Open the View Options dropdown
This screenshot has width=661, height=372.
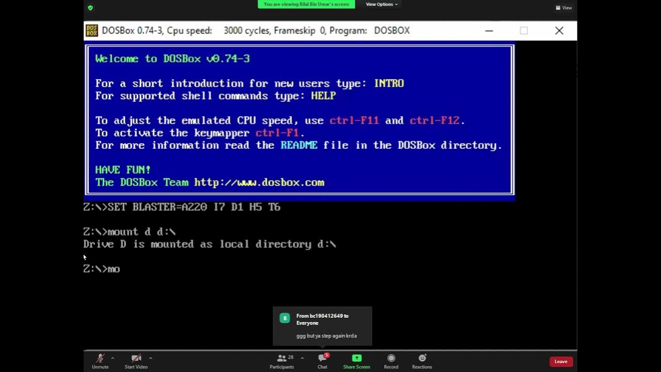tap(382, 4)
